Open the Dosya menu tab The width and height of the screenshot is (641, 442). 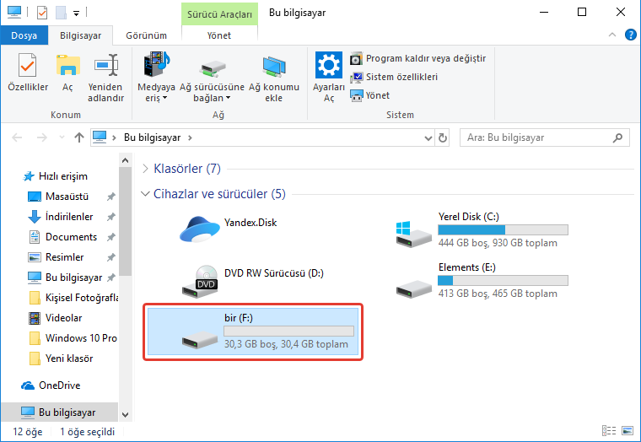pos(24,36)
